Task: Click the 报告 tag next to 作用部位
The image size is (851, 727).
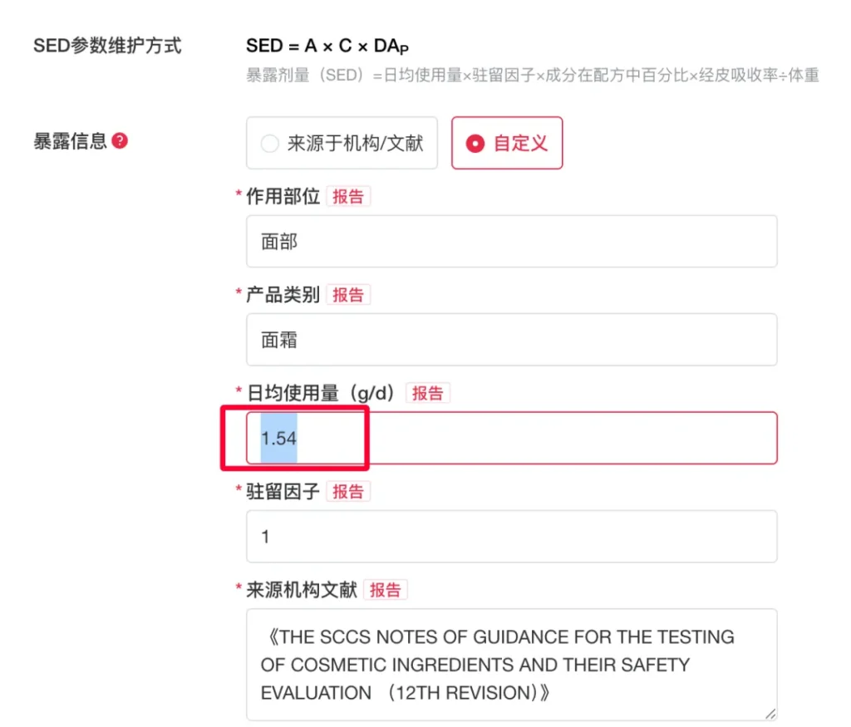Action: tap(348, 197)
